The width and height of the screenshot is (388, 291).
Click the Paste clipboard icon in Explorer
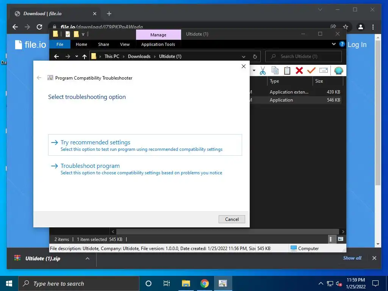287,71
